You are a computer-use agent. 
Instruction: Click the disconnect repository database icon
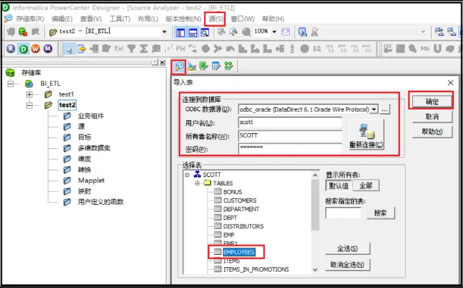(x=23, y=32)
